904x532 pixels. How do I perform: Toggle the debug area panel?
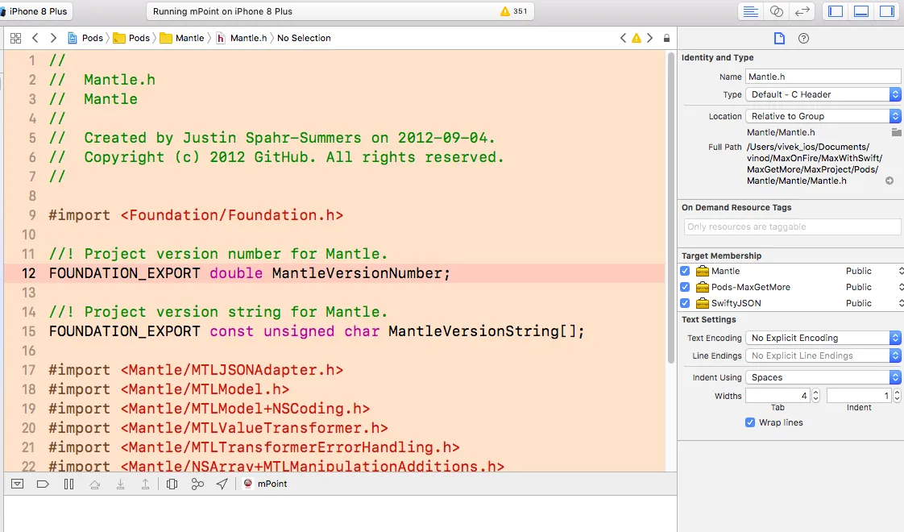point(860,11)
